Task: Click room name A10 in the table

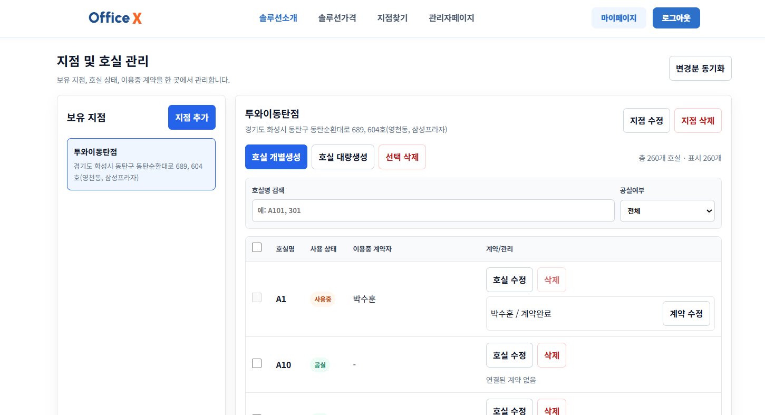Action: point(284,364)
